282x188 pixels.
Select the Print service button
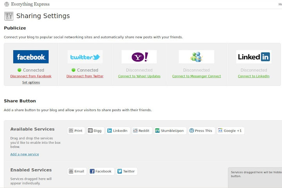pyautogui.click(x=76, y=130)
